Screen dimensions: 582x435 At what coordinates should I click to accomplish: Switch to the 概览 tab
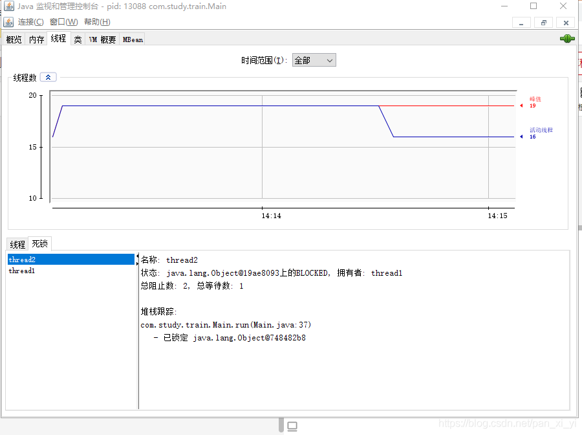(14, 39)
